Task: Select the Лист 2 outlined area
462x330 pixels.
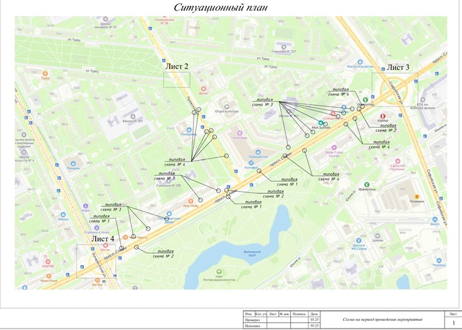Action: click(x=177, y=80)
